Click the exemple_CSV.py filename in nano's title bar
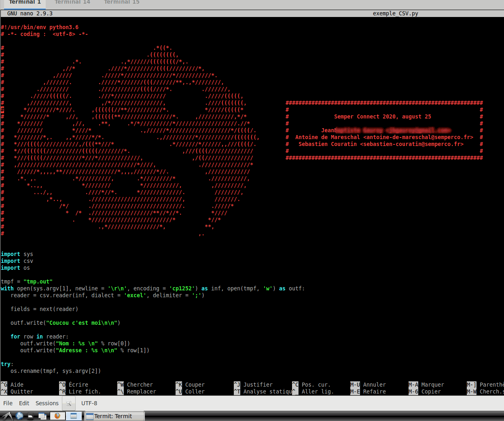This screenshot has height=421, width=504. (x=395, y=13)
